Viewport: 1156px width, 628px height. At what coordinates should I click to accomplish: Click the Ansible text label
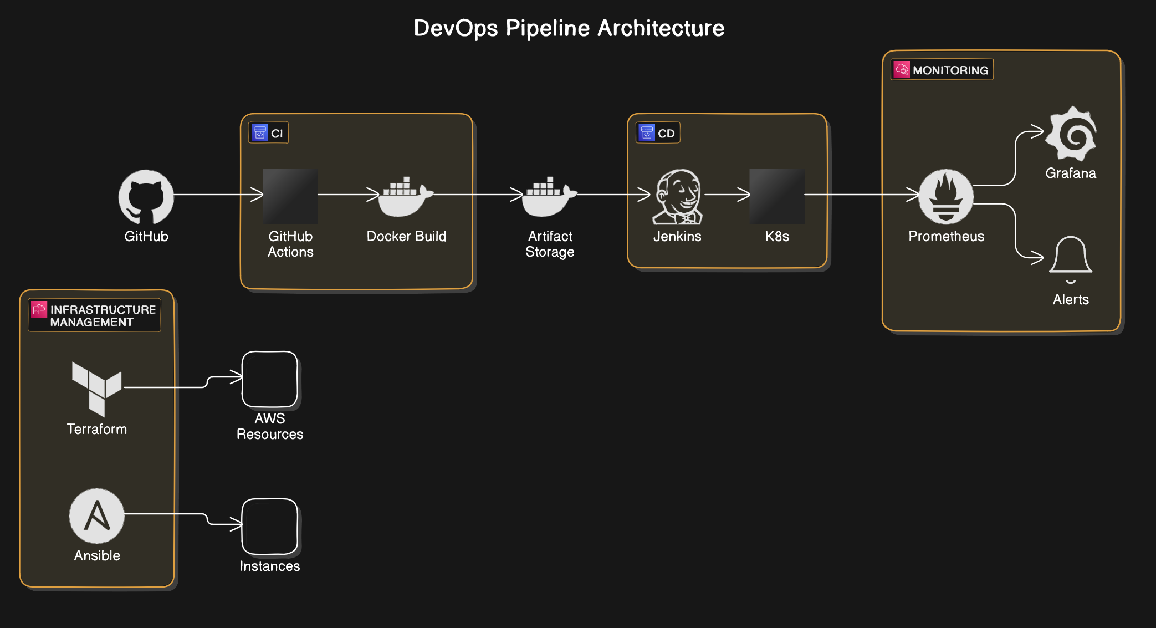pos(97,555)
